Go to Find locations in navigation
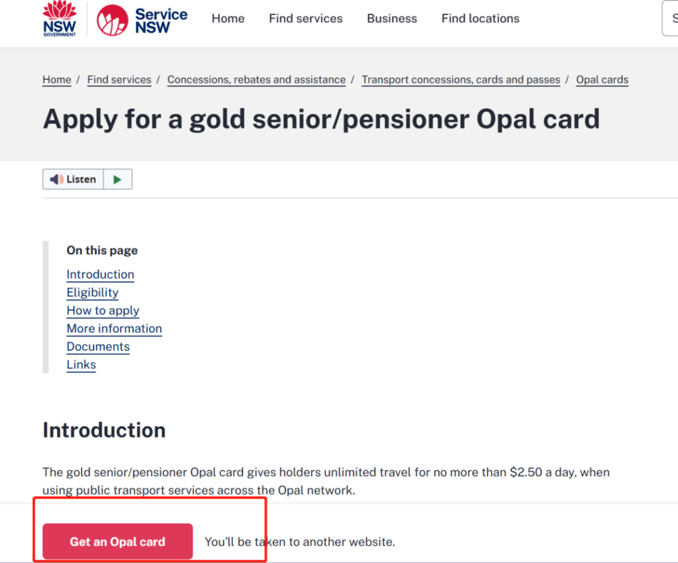The height and width of the screenshot is (563, 678). tap(480, 18)
